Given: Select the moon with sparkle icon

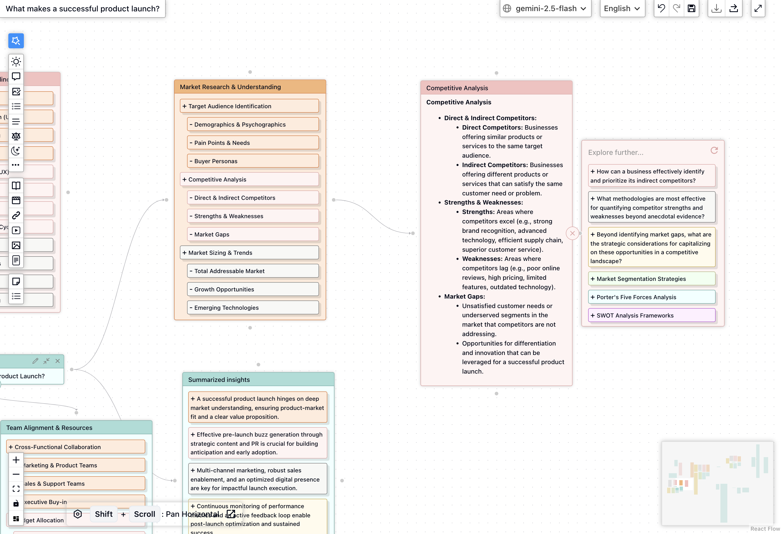Looking at the screenshot, I should (16, 151).
